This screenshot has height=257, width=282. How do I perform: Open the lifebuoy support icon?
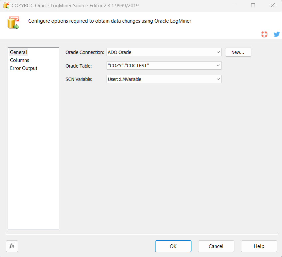pyautogui.click(x=264, y=34)
